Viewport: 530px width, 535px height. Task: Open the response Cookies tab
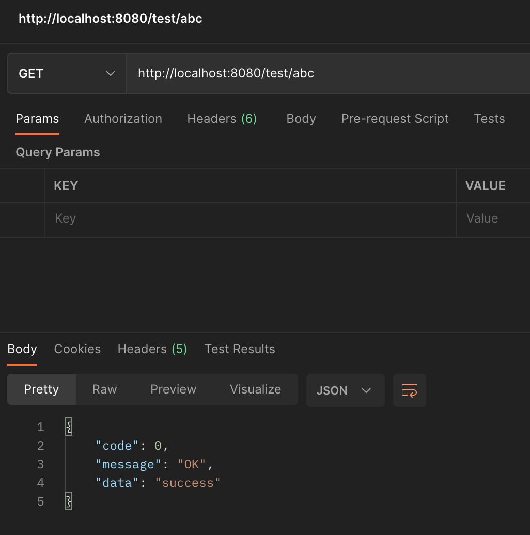pyautogui.click(x=77, y=349)
